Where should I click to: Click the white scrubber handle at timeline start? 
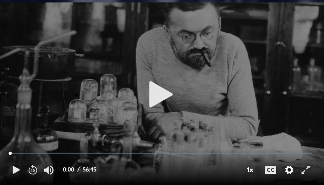(x=10, y=153)
